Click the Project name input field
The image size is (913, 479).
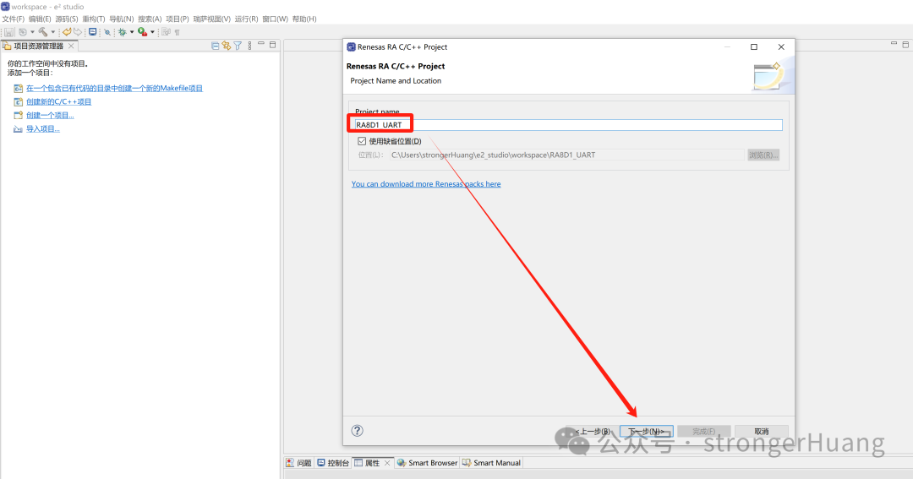568,124
